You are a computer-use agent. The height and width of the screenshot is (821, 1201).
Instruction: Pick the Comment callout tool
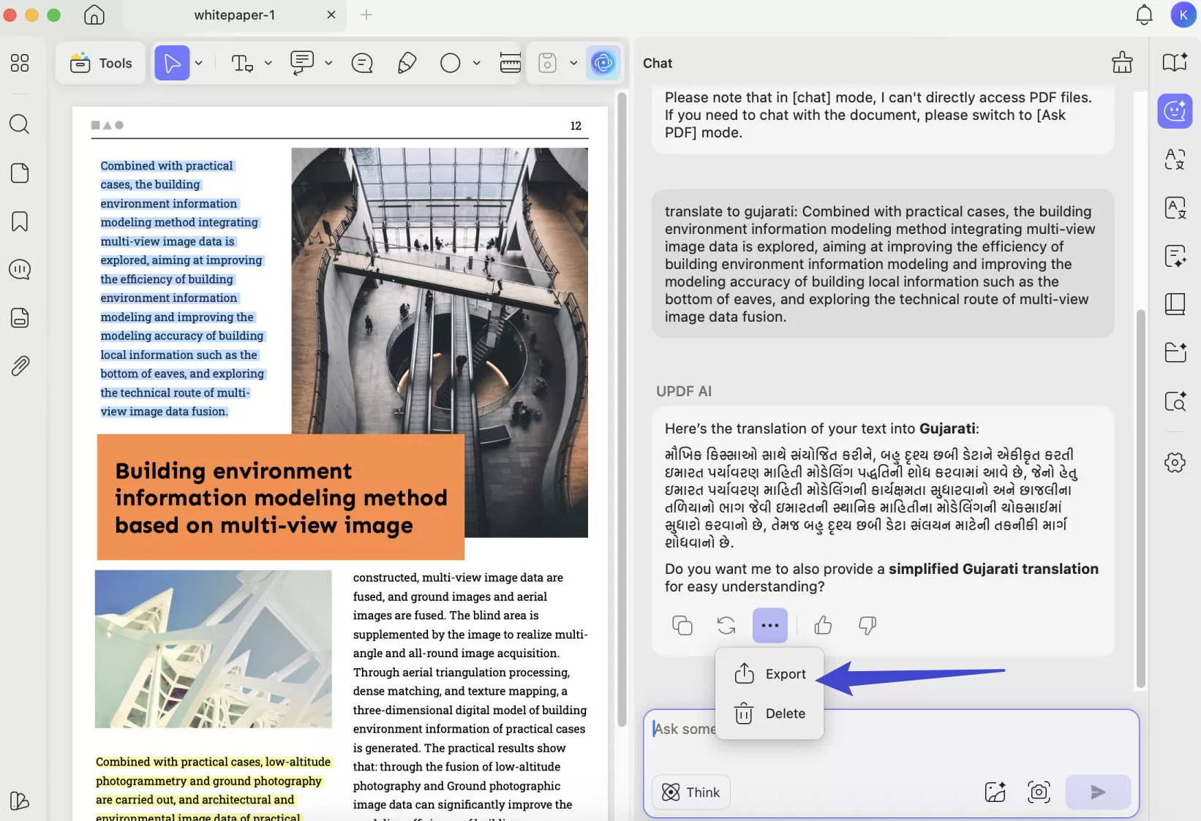coord(301,63)
